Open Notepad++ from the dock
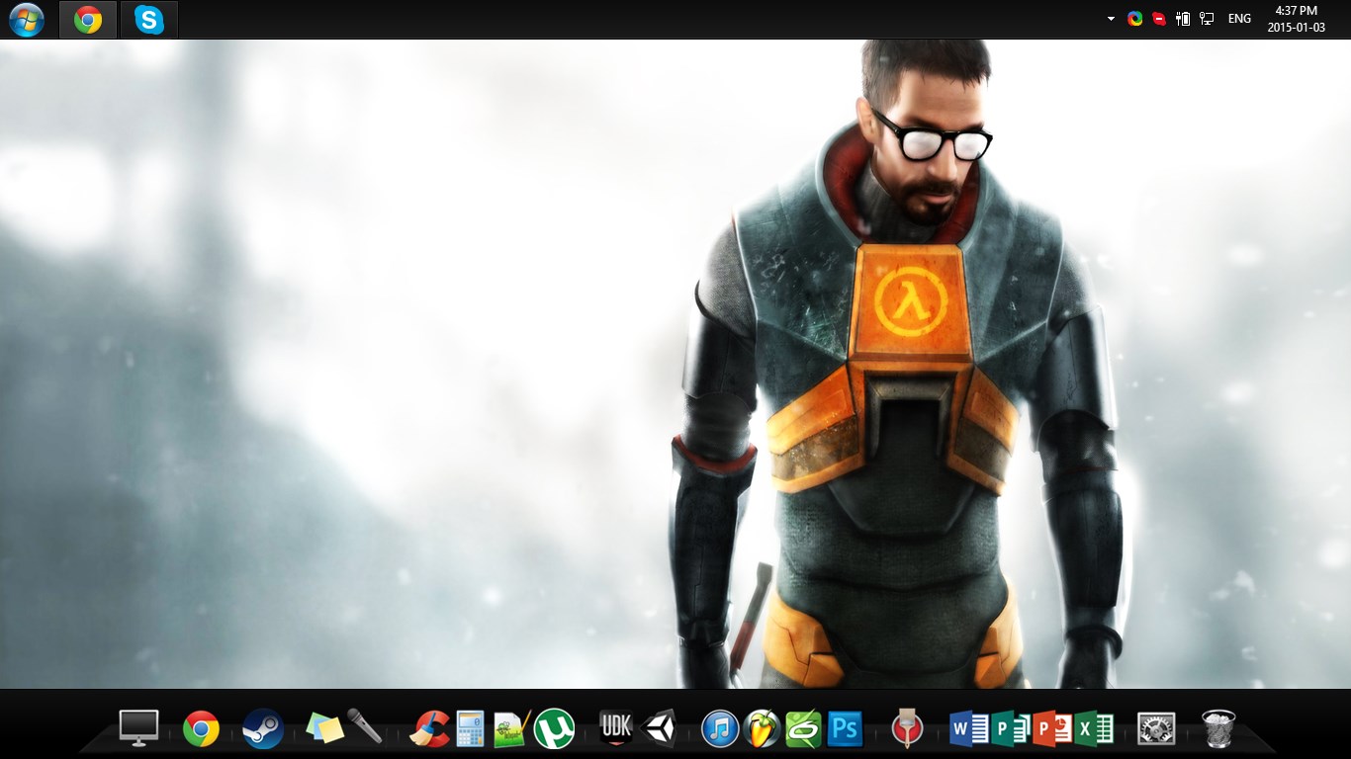The height and width of the screenshot is (759, 1351). [512, 729]
